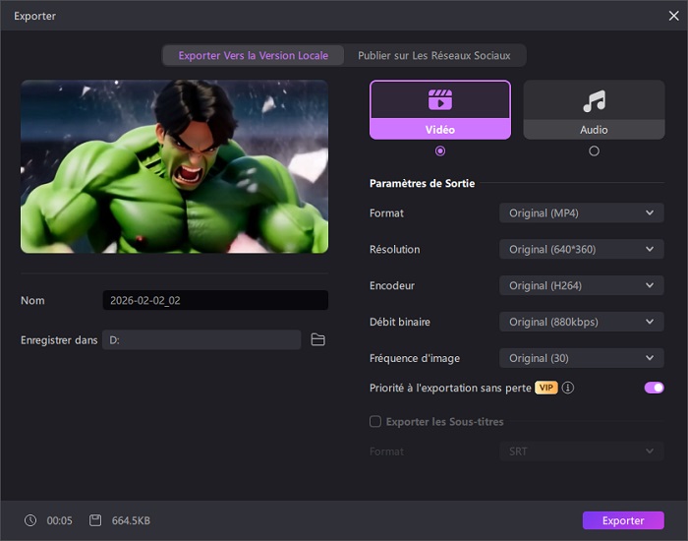Click the video clapperboard icon
The width and height of the screenshot is (688, 541).
pos(440,99)
